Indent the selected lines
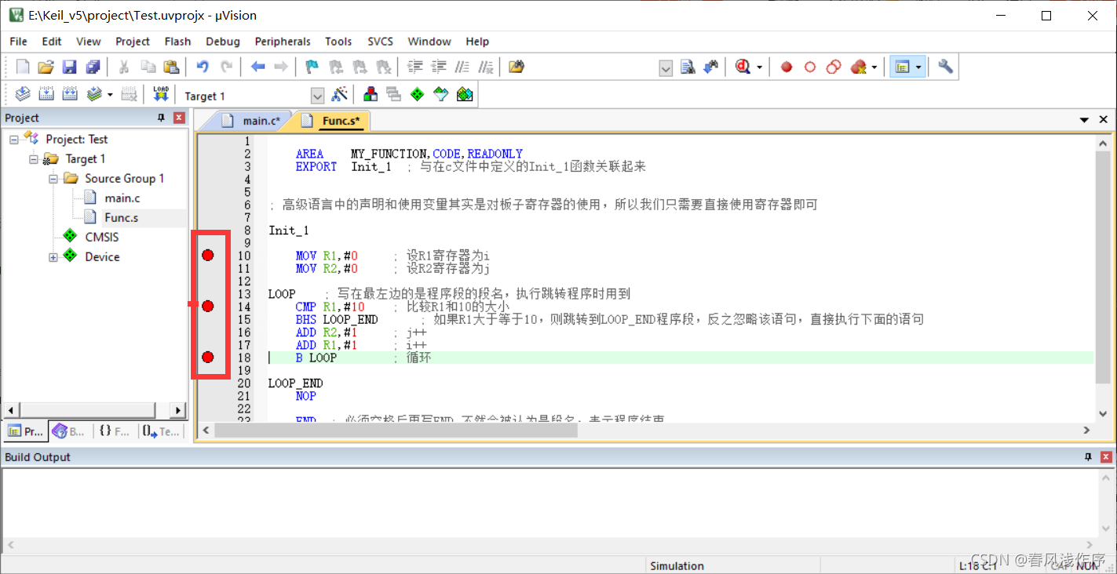The width and height of the screenshot is (1117, 574). [x=415, y=67]
